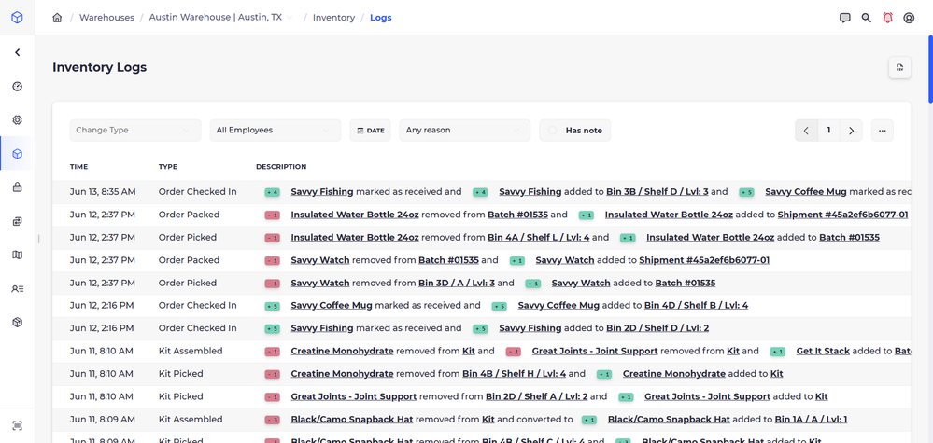Open the All Employees dropdown
Viewport: 933px width, 443px height.
click(276, 130)
